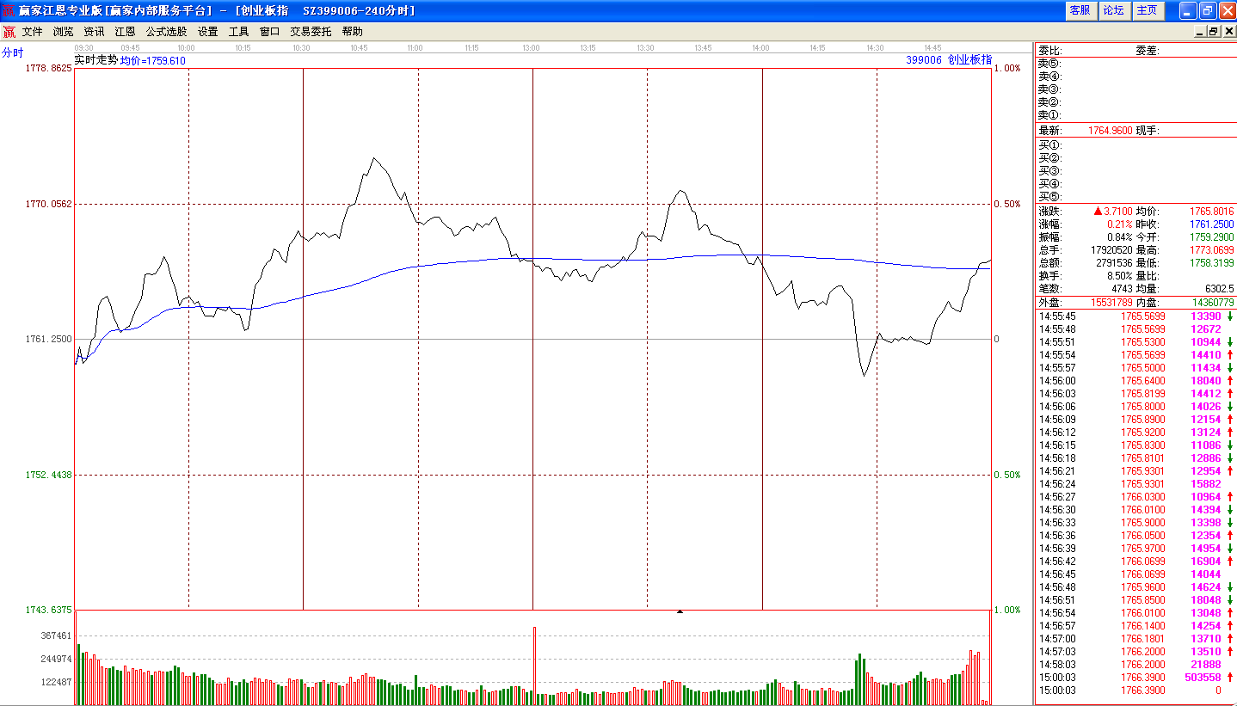This screenshot has width=1237, height=706.
Task: Select the 14:55:45 trade tick row
Action: click(1135, 316)
